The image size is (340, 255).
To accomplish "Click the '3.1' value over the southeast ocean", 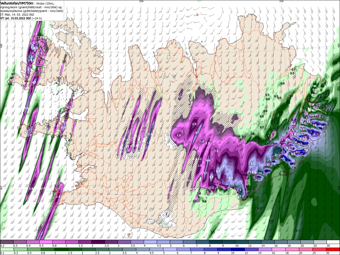I will [297, 231].
